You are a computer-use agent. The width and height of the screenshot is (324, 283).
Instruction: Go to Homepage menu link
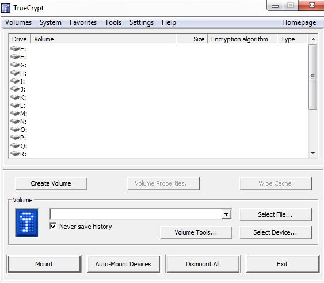[299, 22]
